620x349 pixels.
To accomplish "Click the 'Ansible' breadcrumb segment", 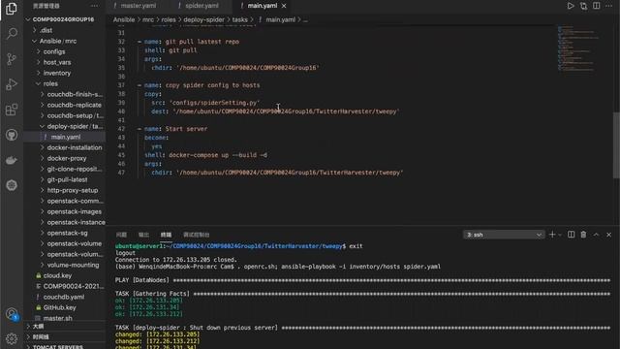I will 124,19.
